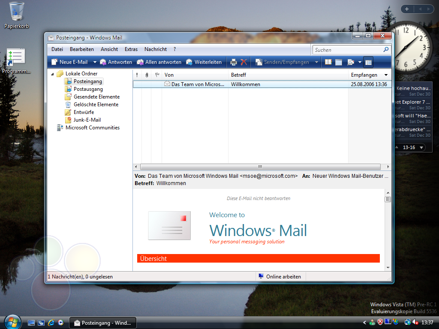Click the Switch between windows quick launch icon
Screen dimensions: 439x329
point(41,323)
